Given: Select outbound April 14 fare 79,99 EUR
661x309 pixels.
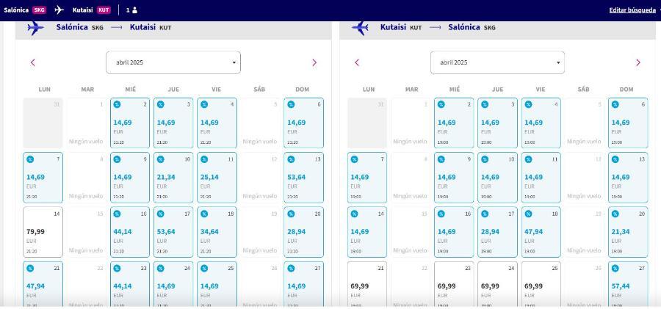Looking at the screenshot, I should [x=43, y=232].
